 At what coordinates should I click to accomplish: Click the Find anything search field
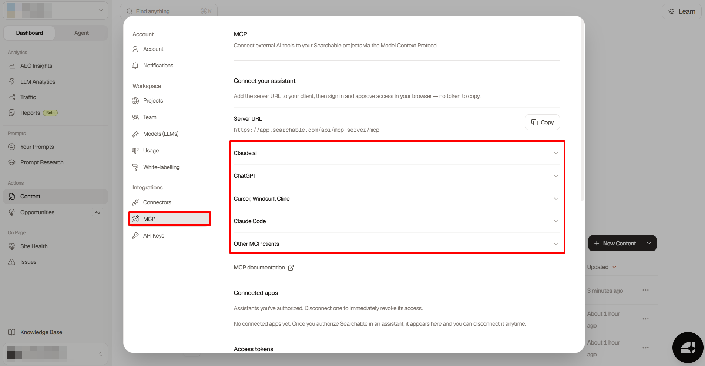point(169,11)
